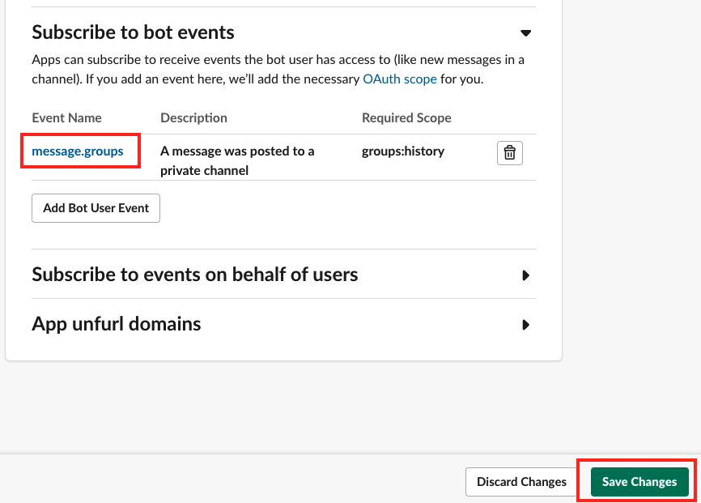Screen dimensions: 701x503
Task: Click the Event Name column header
Action: coord(66,117)
